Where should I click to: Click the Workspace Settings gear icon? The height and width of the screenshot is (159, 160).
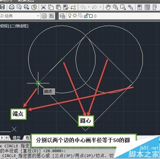pyautogui.click(x=44, y=16)
